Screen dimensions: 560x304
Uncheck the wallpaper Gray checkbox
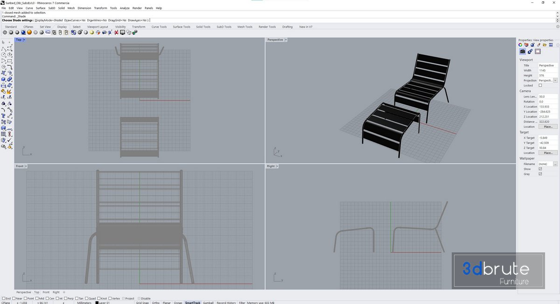pos(540,174)
